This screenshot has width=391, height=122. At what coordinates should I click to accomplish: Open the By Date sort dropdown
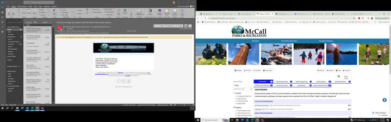point(46,22)
